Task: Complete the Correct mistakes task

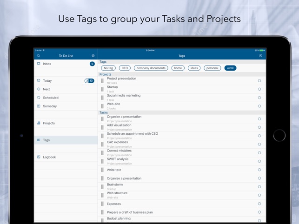Action: click(x=259, y=153)
